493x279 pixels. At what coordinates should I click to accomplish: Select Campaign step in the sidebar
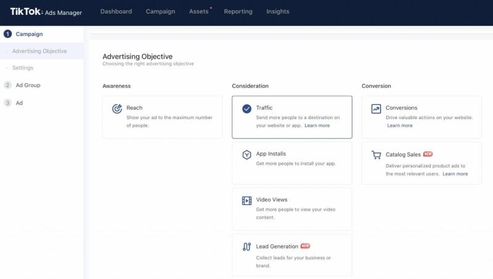point(29,34)
